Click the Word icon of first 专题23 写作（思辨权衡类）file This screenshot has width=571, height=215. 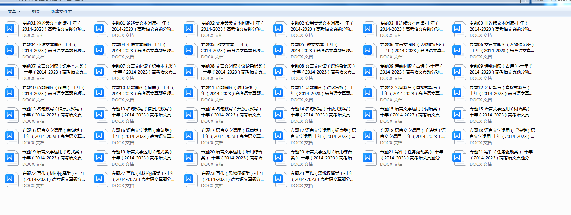point(191,179)
